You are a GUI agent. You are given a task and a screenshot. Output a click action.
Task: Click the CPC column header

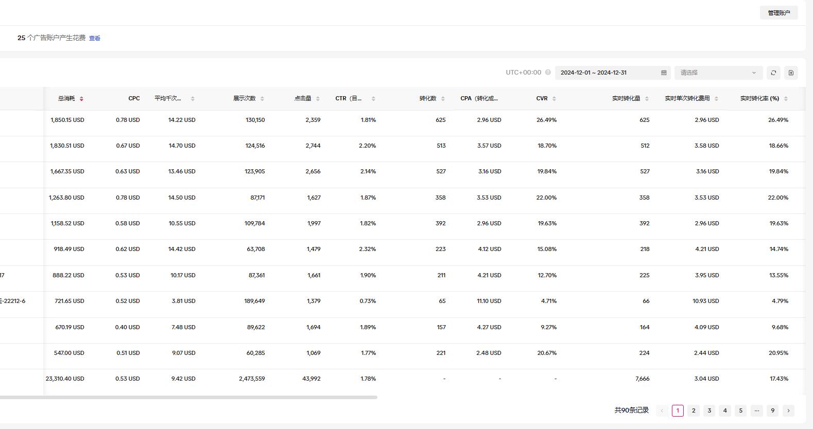134,98
